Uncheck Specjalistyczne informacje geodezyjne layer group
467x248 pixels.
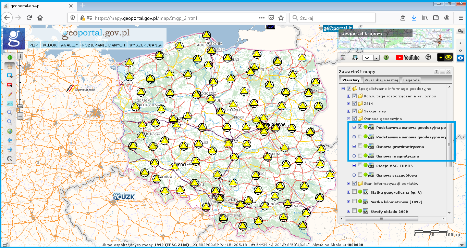pyautogui.click(x=349, y=88)
